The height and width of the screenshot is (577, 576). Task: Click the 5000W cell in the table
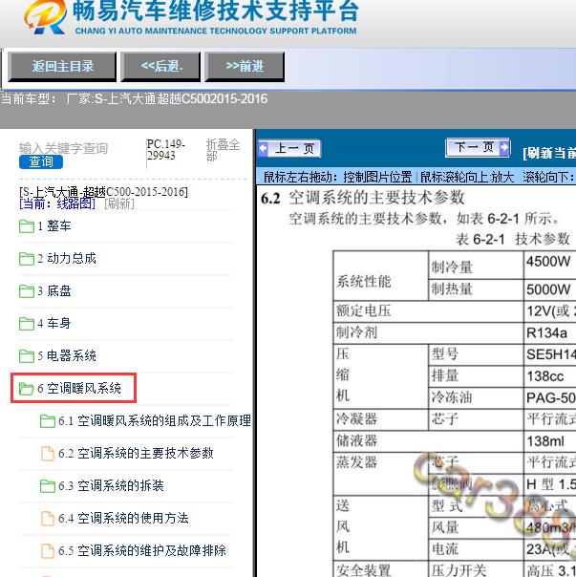(x=549, y=289)
